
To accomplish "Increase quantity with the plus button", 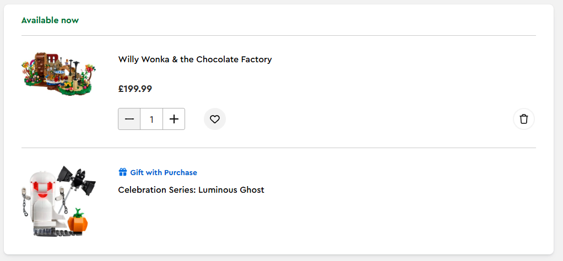I will click(x=174, y=119).
